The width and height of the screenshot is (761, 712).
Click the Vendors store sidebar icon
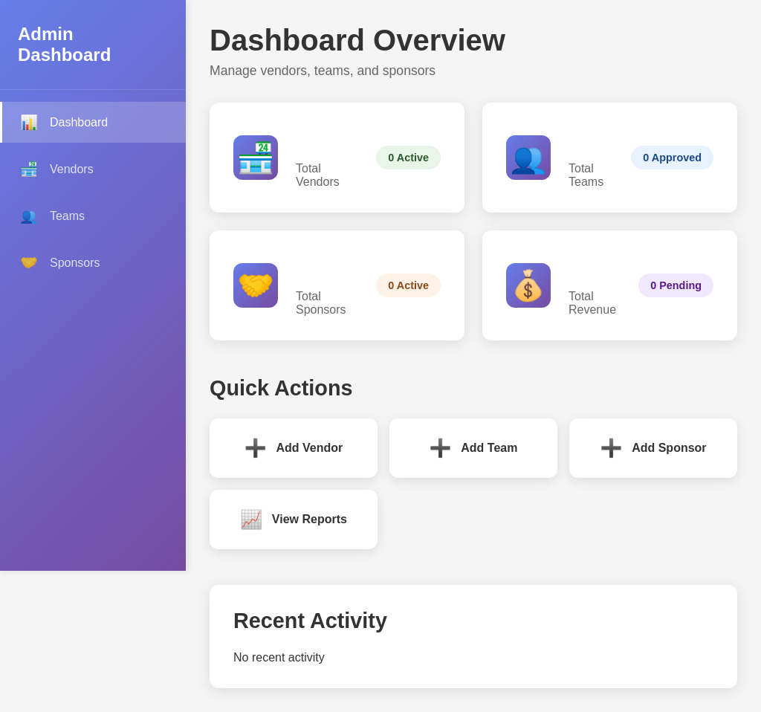(29, 169)
